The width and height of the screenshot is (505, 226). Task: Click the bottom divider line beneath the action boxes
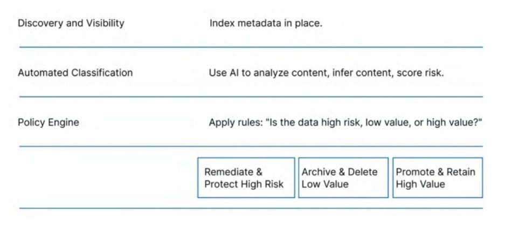coord(251,208)
